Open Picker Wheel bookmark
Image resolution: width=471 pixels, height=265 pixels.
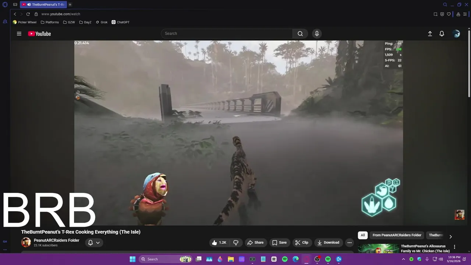pyautogui.click(x=25, y=22)
